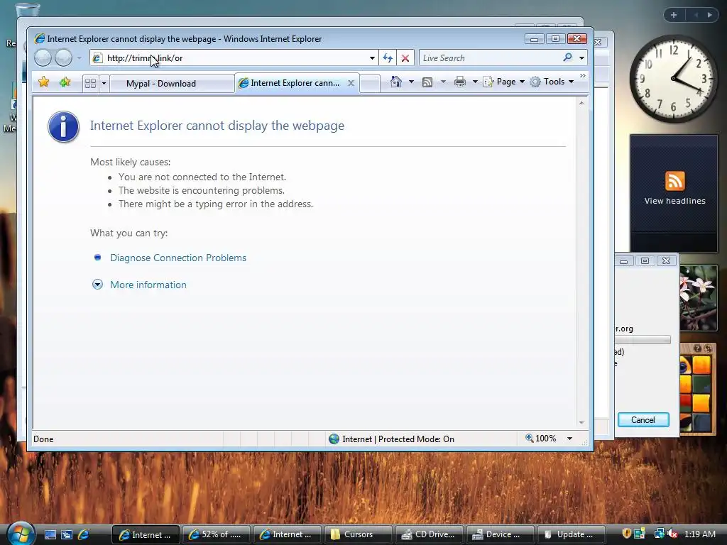Open the search provider options dropdown
The width and height of the screenshot is (727, 545).
coord(581,58)
